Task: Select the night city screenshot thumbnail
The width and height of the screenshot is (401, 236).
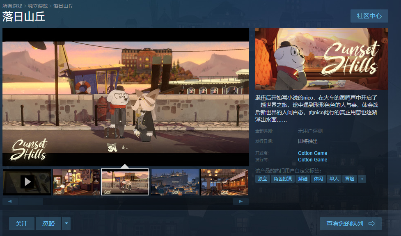Action: pos(175,182)
